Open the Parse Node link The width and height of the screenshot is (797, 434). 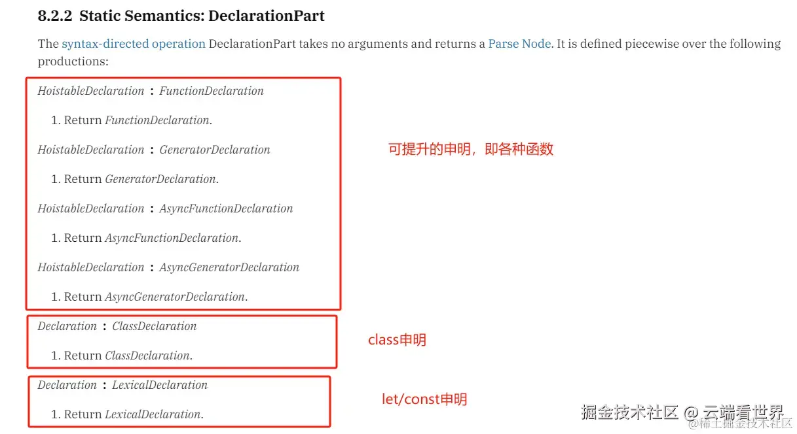coord(519,44)
